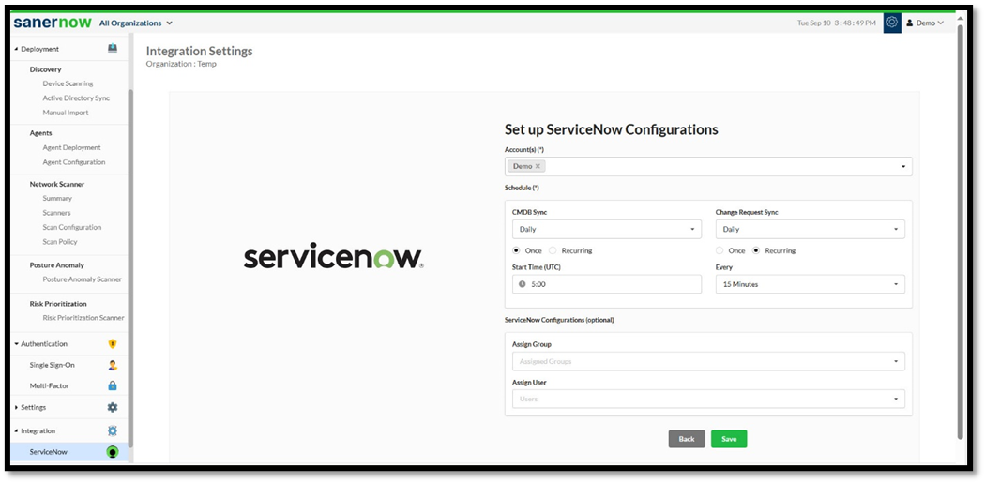The image size is (985, 483).
Task: Open the Demo user menu
Action: coord(925,23)
